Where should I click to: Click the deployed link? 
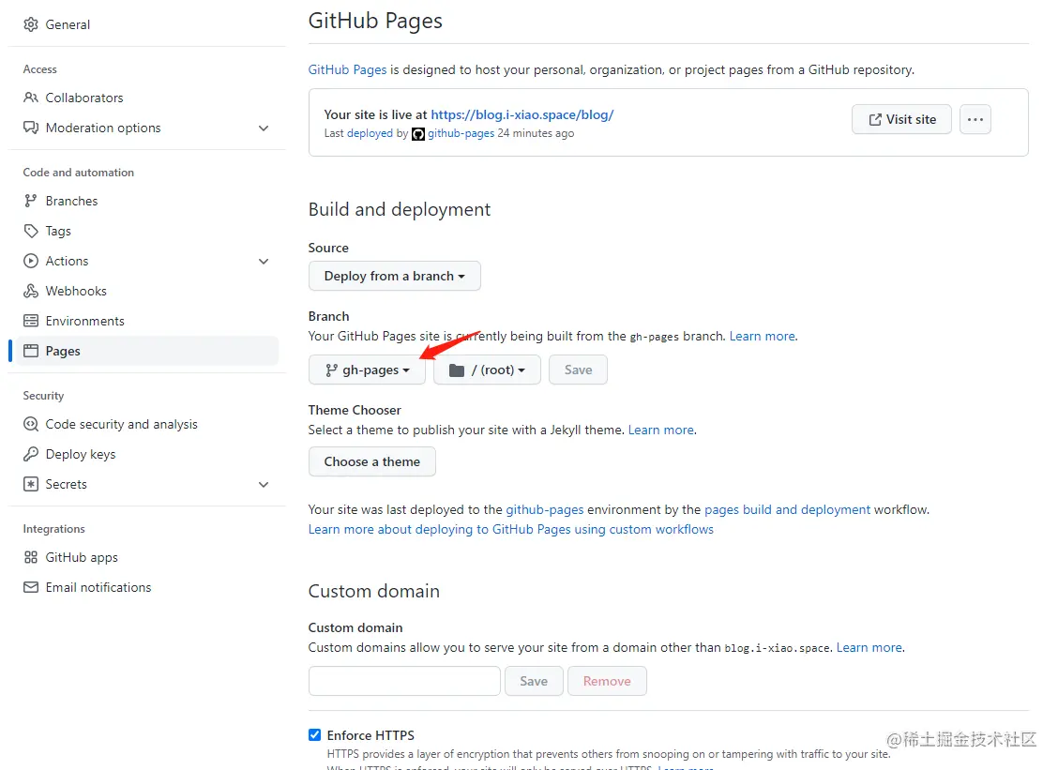point(370,133)
